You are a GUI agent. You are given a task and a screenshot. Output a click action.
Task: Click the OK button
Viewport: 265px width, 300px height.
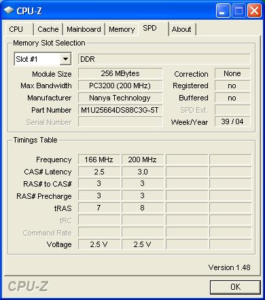(x=235, y=287)
